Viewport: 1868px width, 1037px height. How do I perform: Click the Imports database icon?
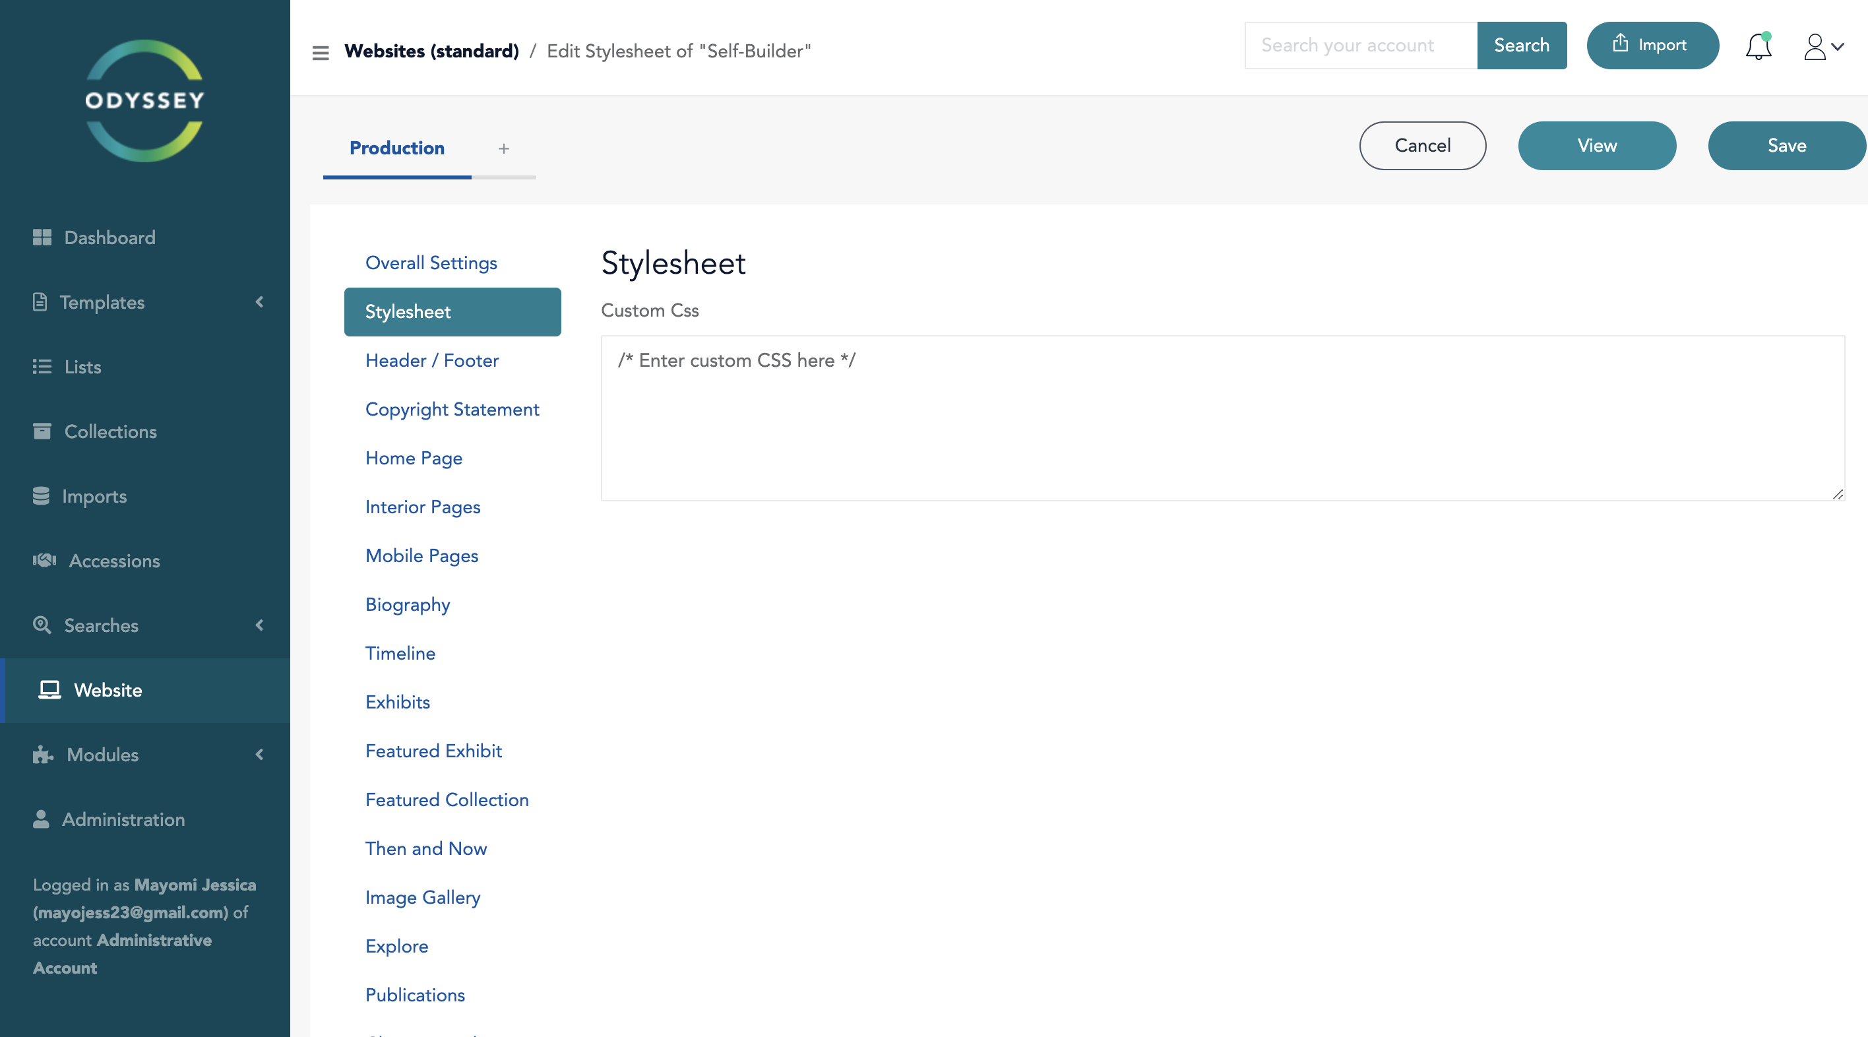pos(42,496)
